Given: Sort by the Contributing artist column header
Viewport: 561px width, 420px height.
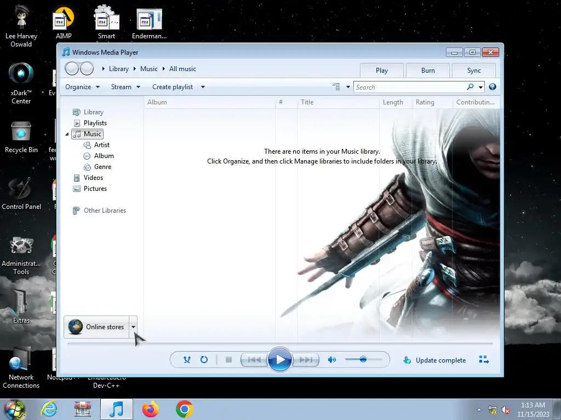Looking at the screenshot, I should [x=476, y=102].
